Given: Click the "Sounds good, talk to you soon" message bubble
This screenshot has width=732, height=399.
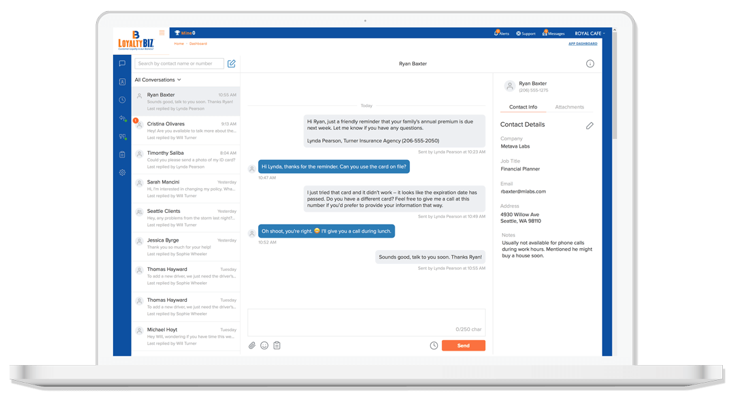Looking at the screenshot, I should tap(431, 257).
